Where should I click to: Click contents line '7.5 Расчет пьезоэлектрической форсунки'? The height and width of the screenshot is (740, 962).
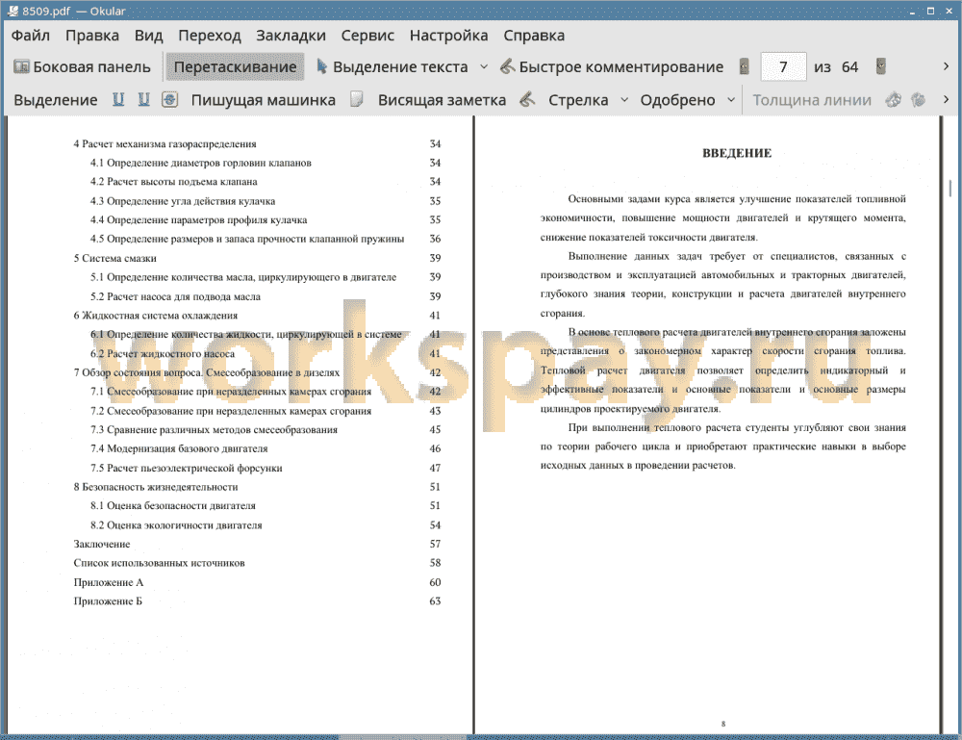pos(186,468)
